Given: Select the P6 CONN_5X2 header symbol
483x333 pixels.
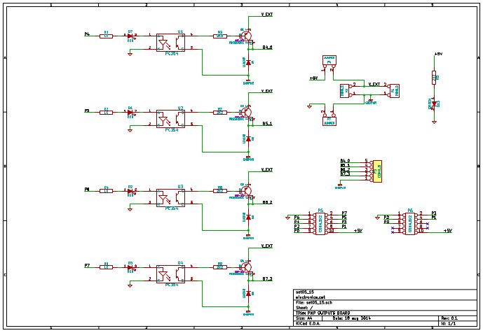Looking at the screenshot, I should coord(410,223).
